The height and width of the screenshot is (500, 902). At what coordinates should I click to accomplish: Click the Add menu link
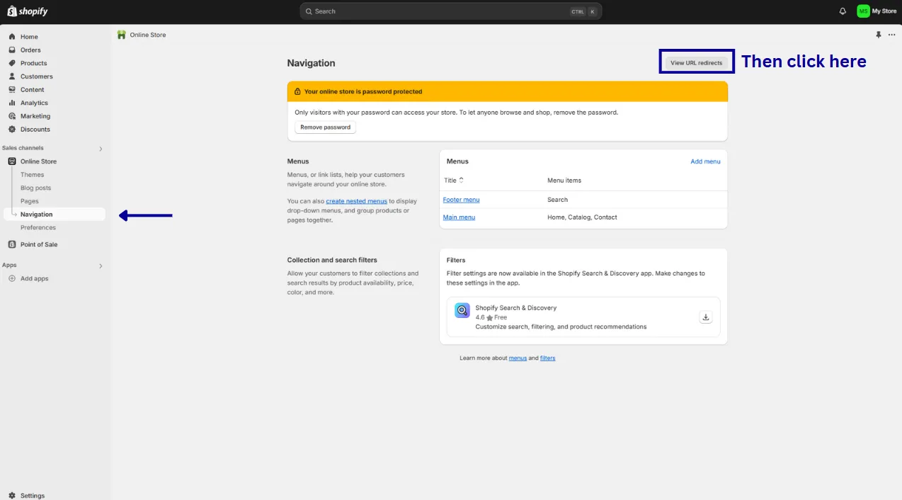pyautogui.click(x=705, y=161)
